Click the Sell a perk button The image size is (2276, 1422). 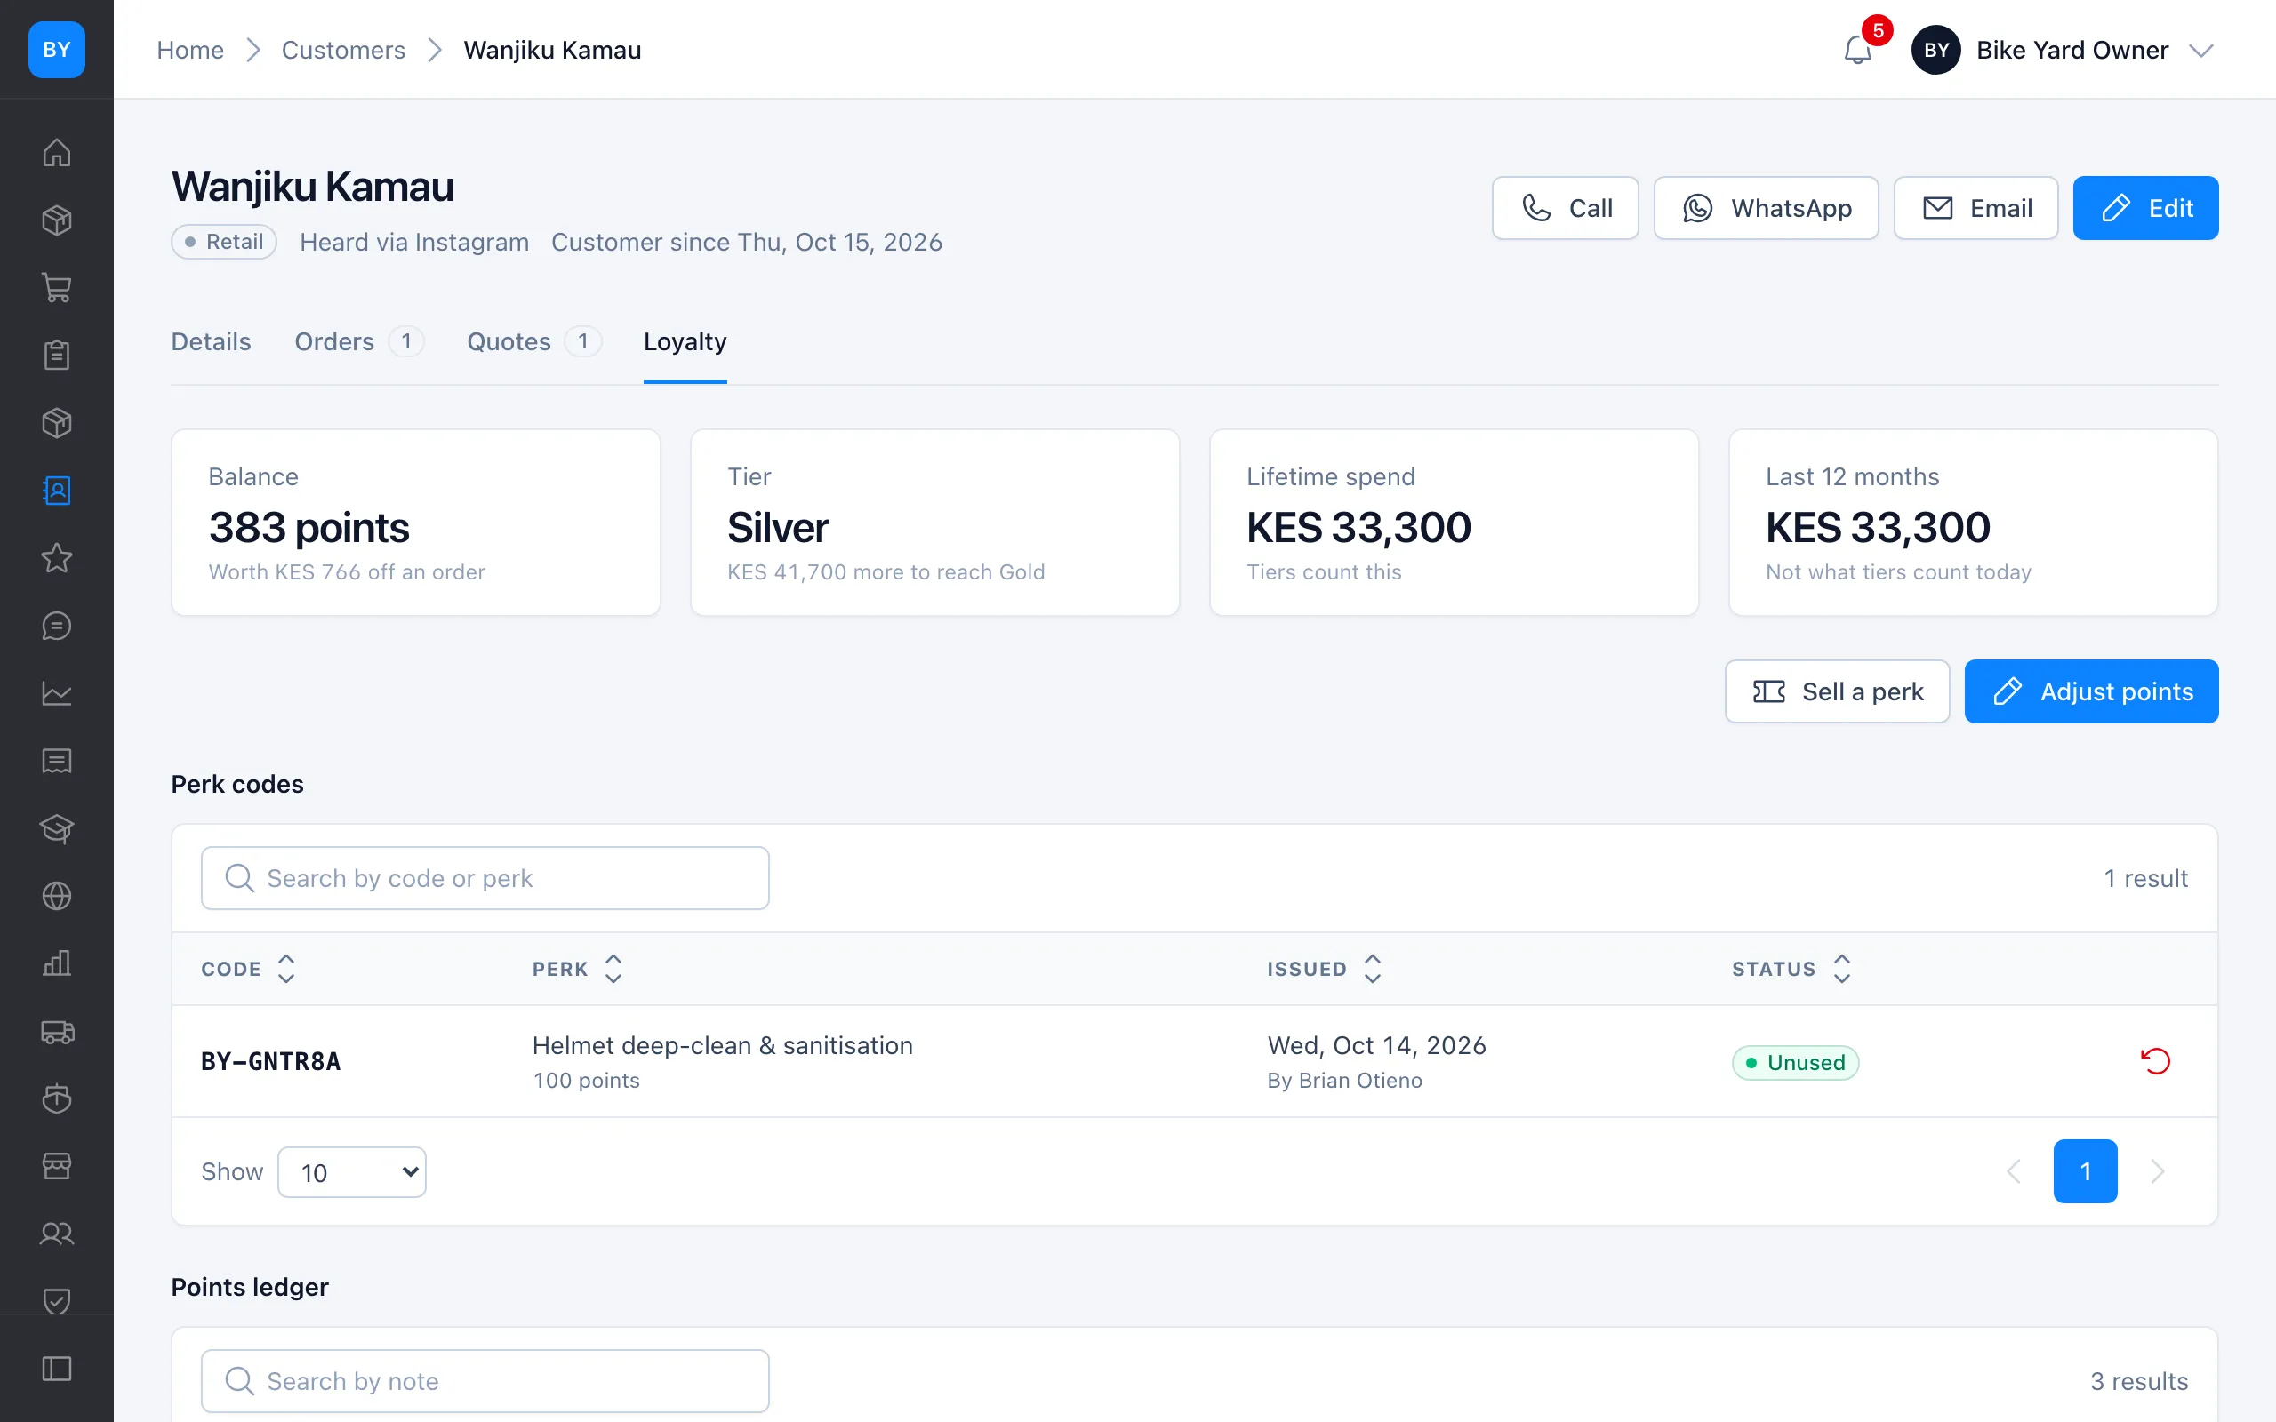[1837, 691]
